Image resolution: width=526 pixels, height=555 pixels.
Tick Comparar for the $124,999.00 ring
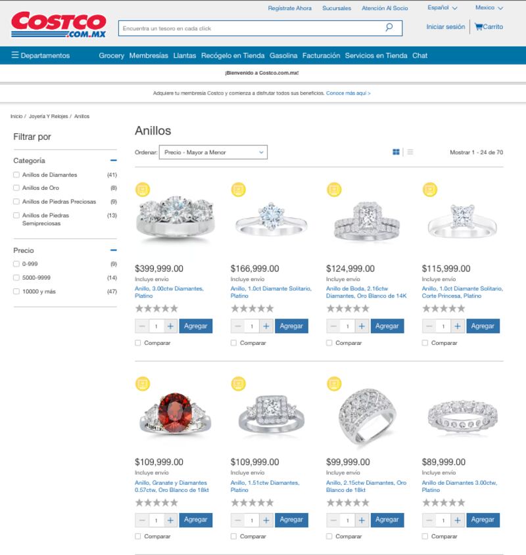pyautogui.click(x=329, y=343)
